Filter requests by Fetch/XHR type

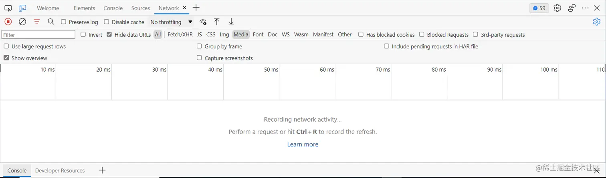180,34
